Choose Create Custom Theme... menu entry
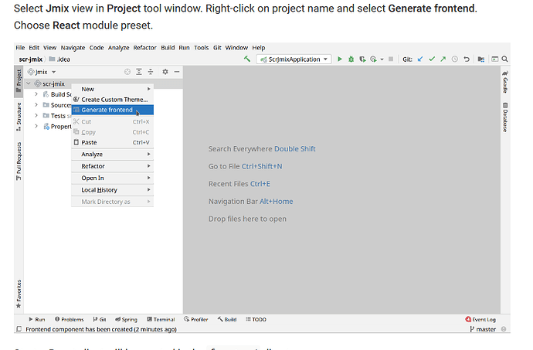Viewport: 533px width, 350px height. pos(113,100)
